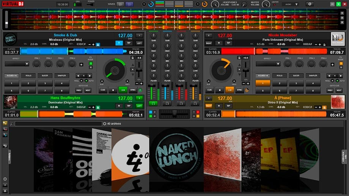Select the SAMPLER pad tab on the right deck

313,76
